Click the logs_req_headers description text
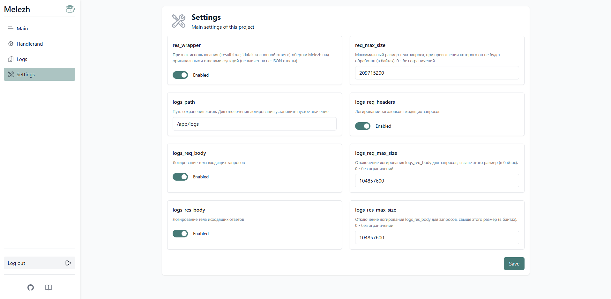Viewport: 611px width, 299px height. pyautogui.click(x=398, y=112)
